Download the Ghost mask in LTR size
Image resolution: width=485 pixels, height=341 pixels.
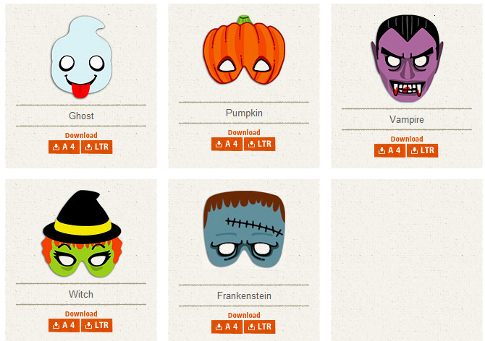coord(97,147)
